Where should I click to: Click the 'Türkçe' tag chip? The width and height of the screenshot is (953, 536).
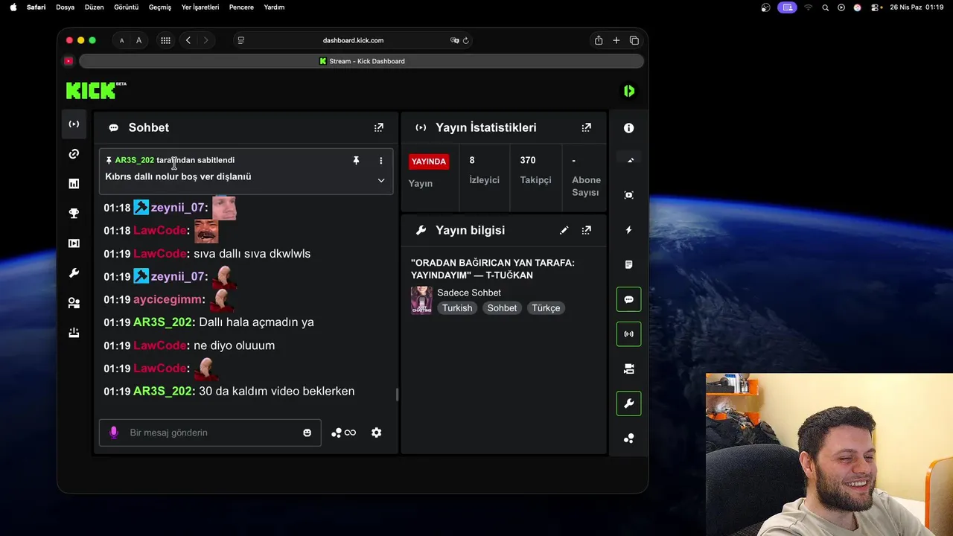coord(546,308)
